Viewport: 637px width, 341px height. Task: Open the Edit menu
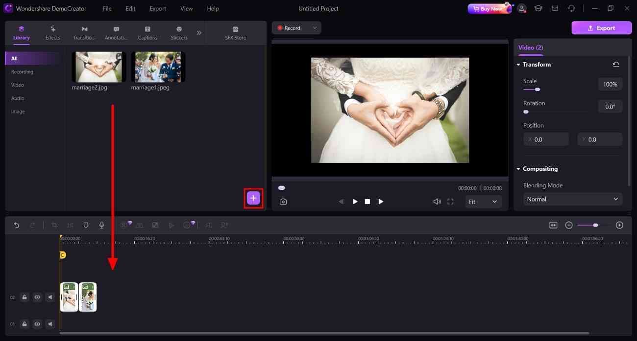coord(130,8)
